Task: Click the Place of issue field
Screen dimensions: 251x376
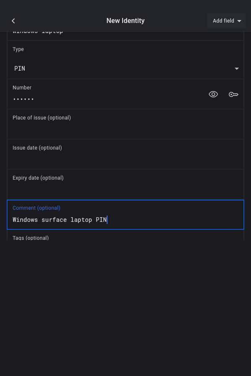Action: [x=125, y=129]
